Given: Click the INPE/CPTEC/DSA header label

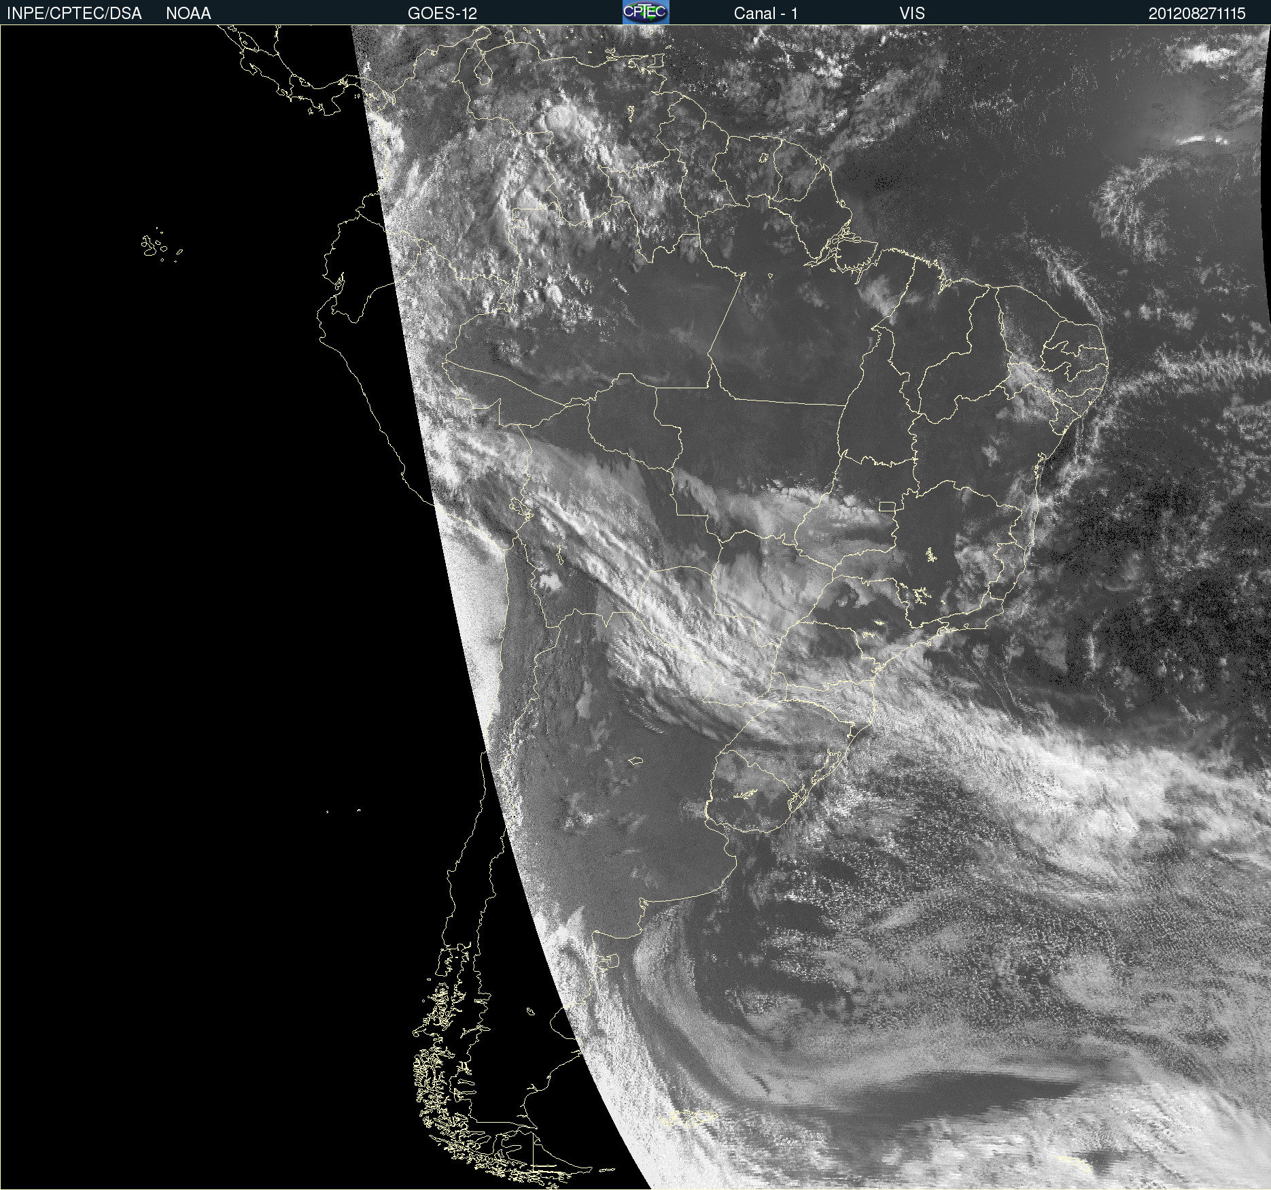Looking at the screenshot, I should coord(74,14).
